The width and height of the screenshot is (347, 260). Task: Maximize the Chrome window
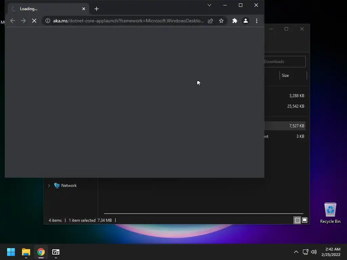(x=241, y=5)
